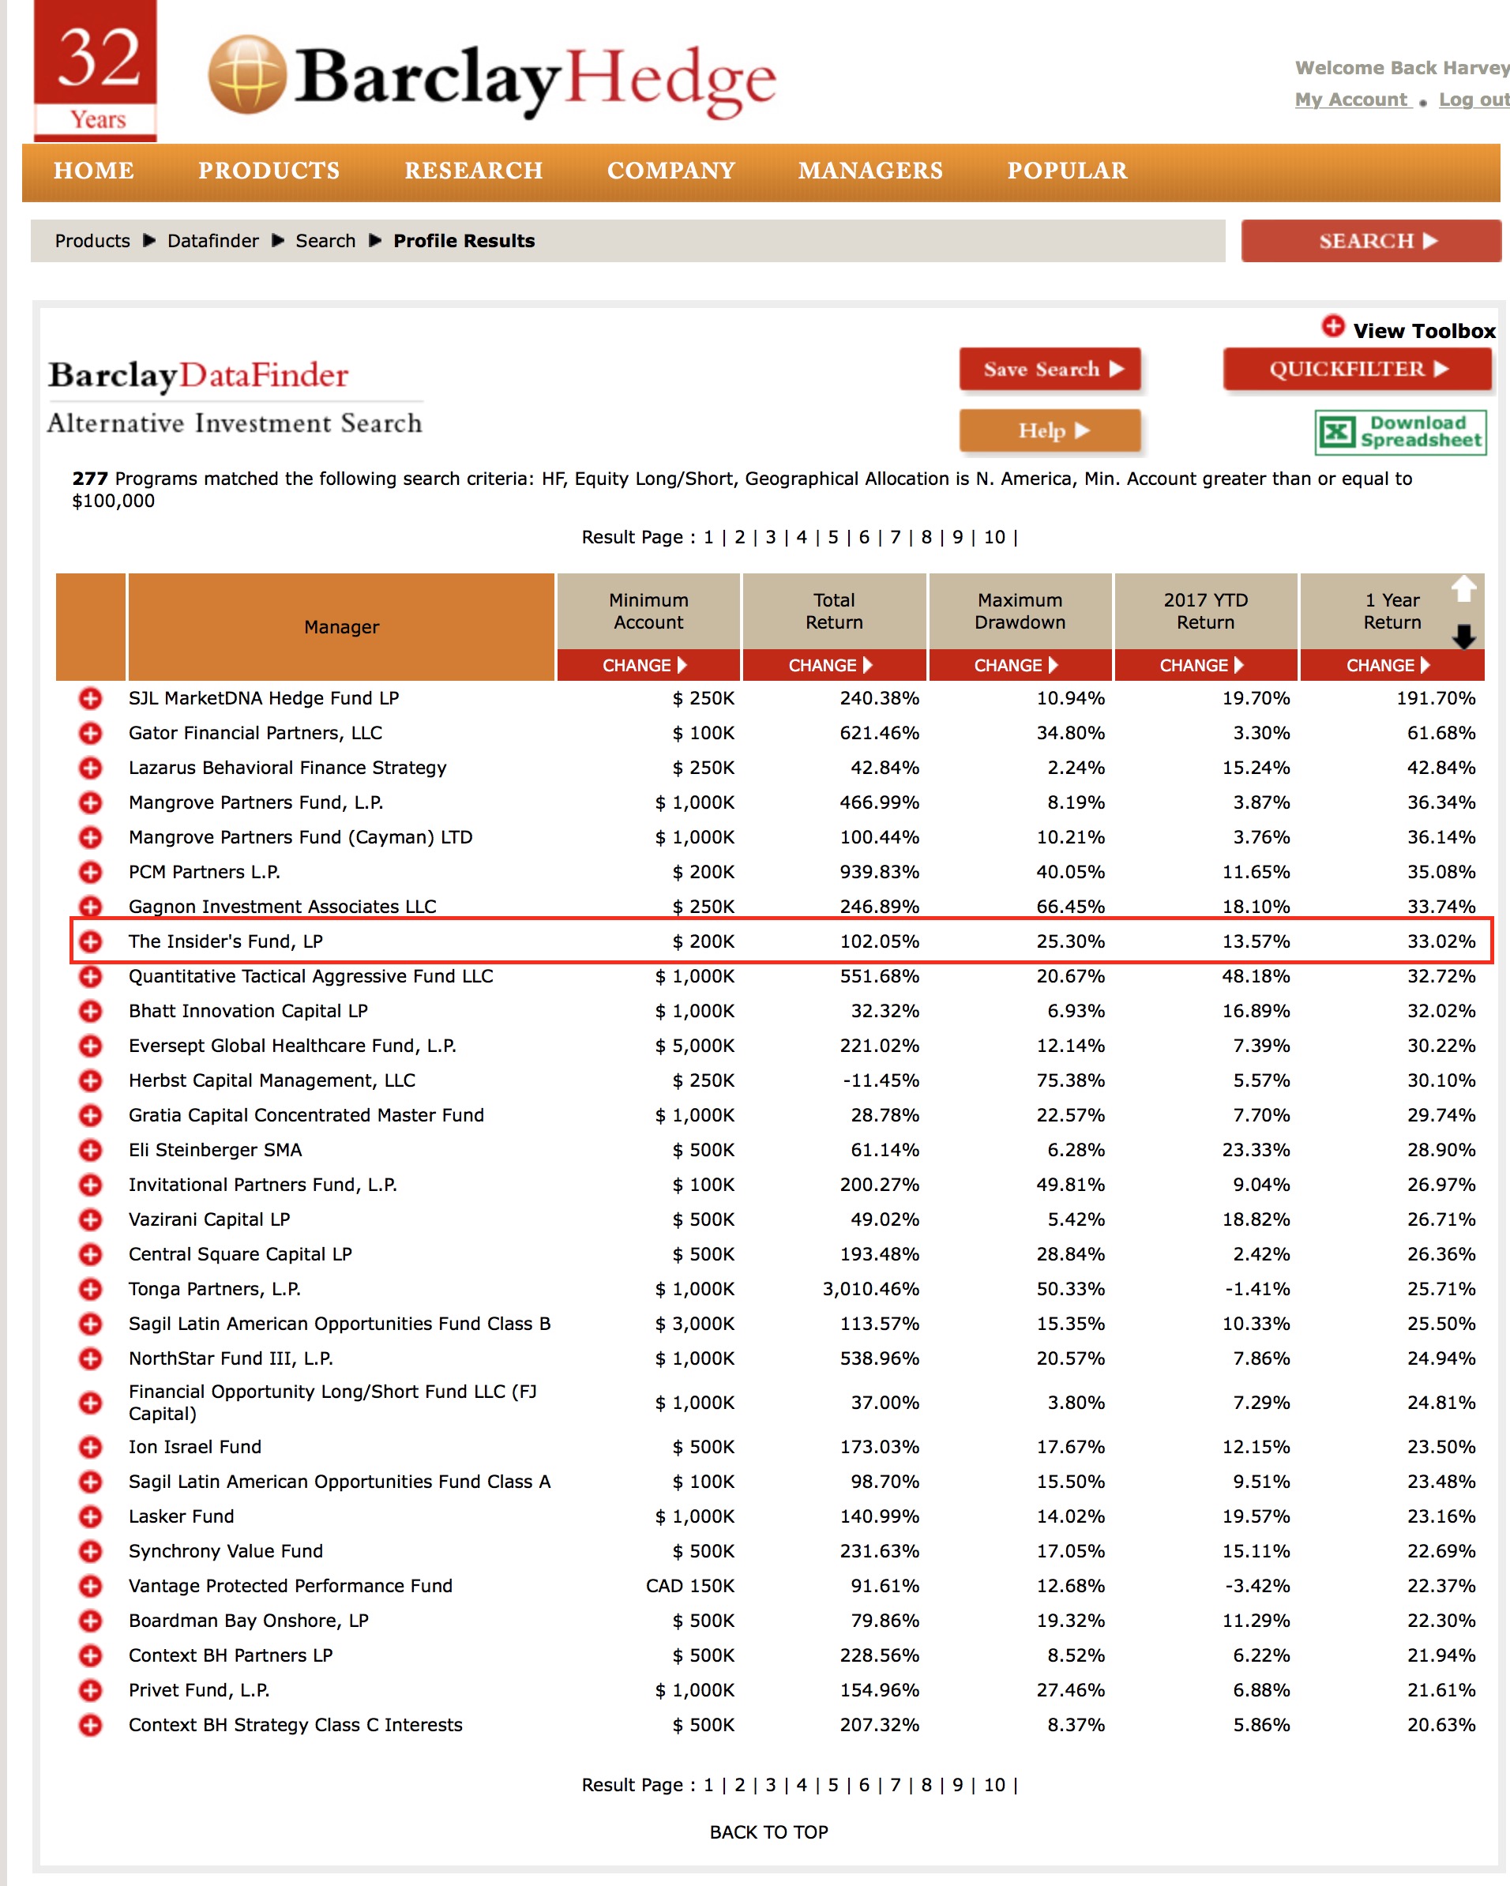This screenshot has width=1510, height=1886.
Task: Expand the SJL MarketDNA Hedge Fund LP row
Action: [90, 698]
